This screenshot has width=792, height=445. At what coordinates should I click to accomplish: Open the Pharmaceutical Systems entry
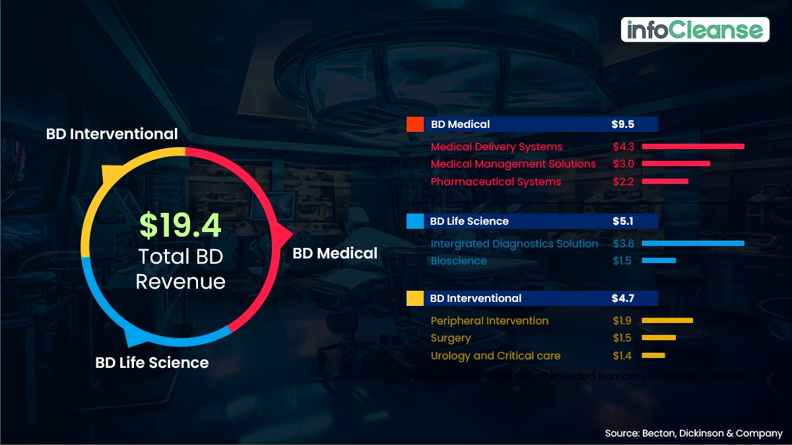pos(496,182)
